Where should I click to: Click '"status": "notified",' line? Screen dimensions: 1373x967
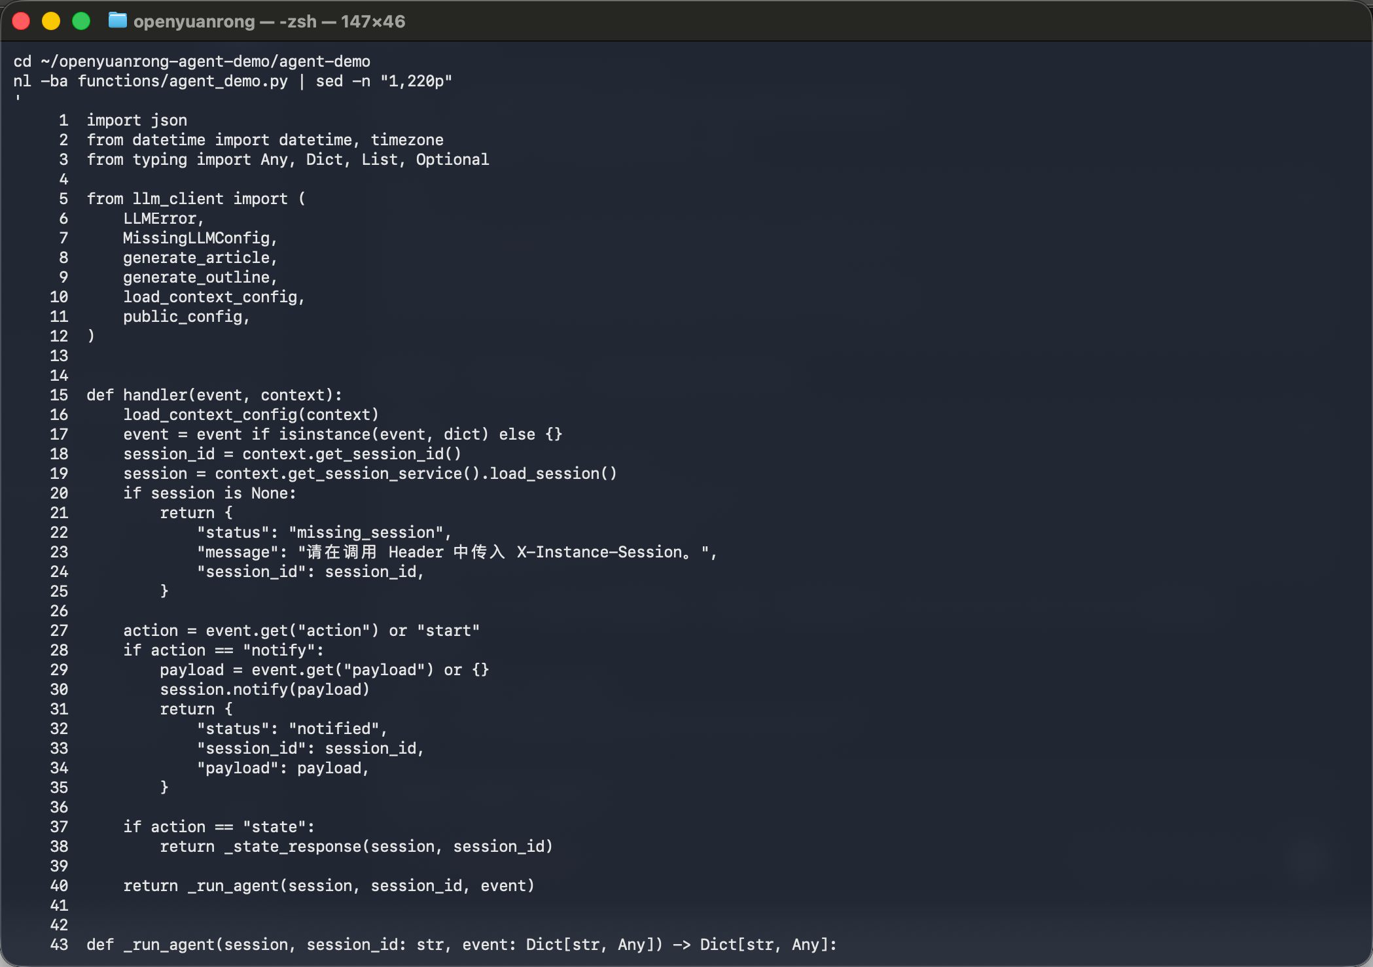pyautogui.click(x=293, y=729)
